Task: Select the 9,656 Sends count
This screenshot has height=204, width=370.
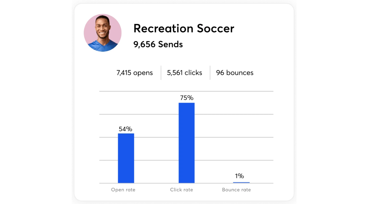Action: [x=158, y=45]
